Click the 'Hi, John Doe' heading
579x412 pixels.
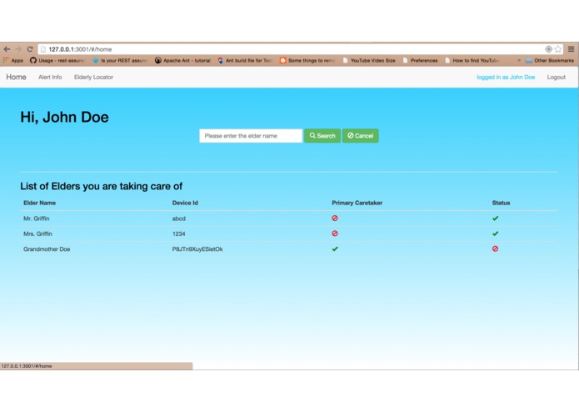64,117
